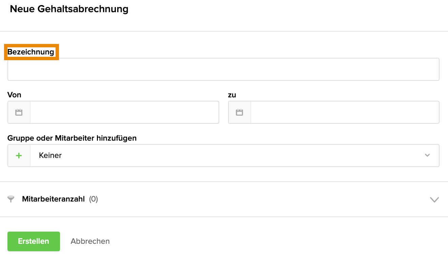This screenshot has width=448, height=259.
Task: Focus the Bezeichnung text field
Action: (223, 69)
